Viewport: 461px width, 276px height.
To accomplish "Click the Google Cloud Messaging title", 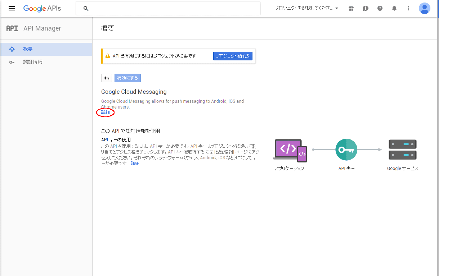I will (134, 92).
